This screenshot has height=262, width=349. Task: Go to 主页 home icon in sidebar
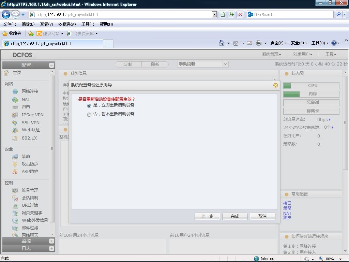6,73
